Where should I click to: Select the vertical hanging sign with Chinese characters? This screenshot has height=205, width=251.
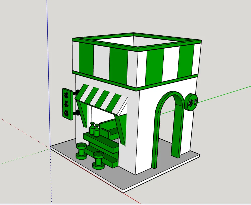tap(68, 104)
